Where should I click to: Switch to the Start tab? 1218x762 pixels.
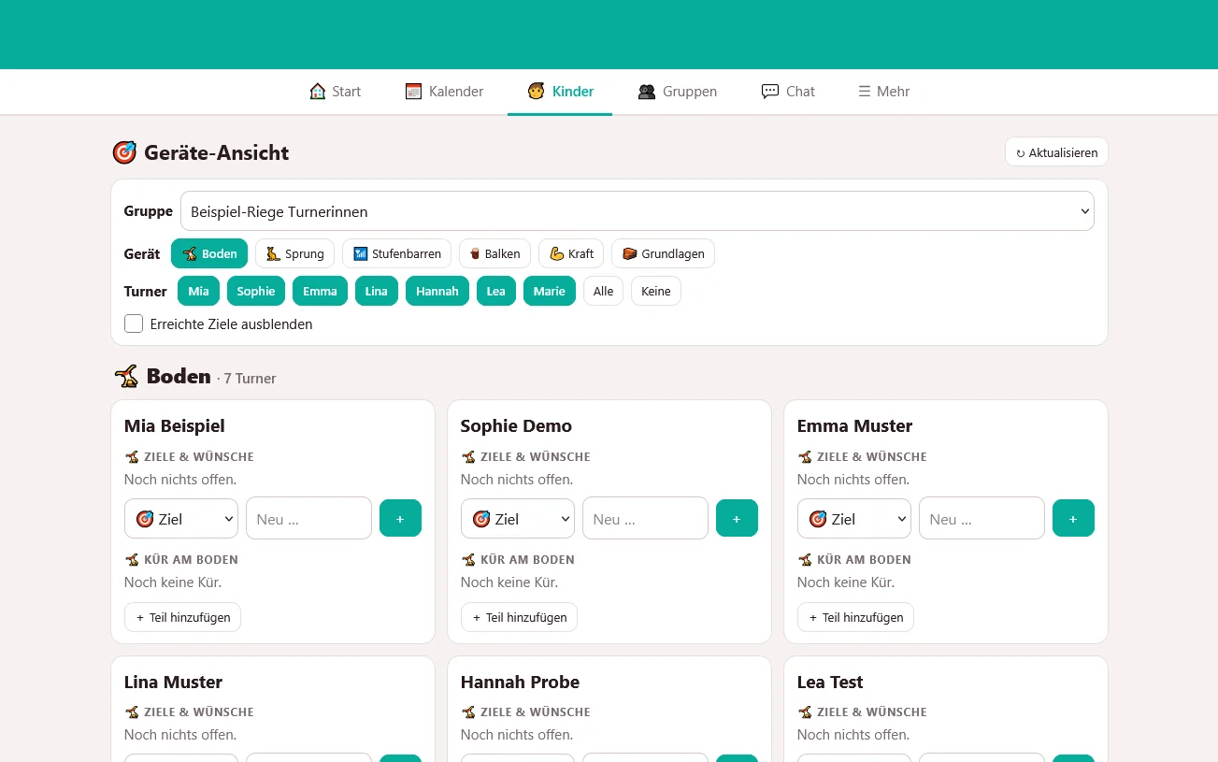pos(336,92)
